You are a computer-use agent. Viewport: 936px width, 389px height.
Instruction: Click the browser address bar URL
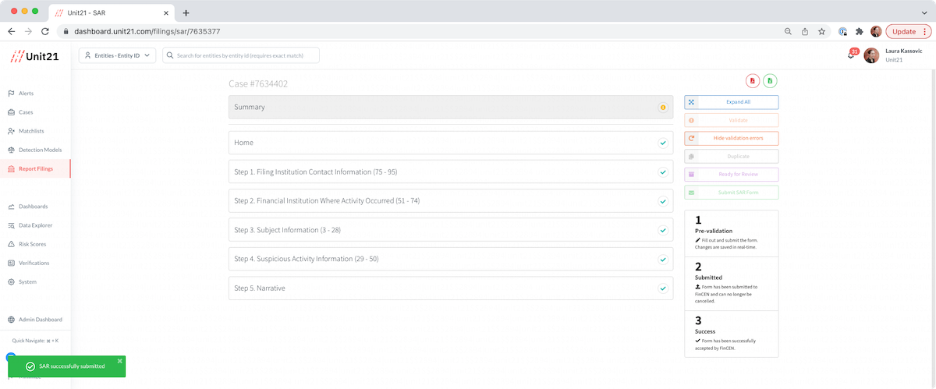[x=147, y=31]
